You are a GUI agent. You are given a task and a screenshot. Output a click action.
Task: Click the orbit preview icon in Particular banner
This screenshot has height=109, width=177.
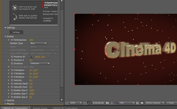(15, 8)
